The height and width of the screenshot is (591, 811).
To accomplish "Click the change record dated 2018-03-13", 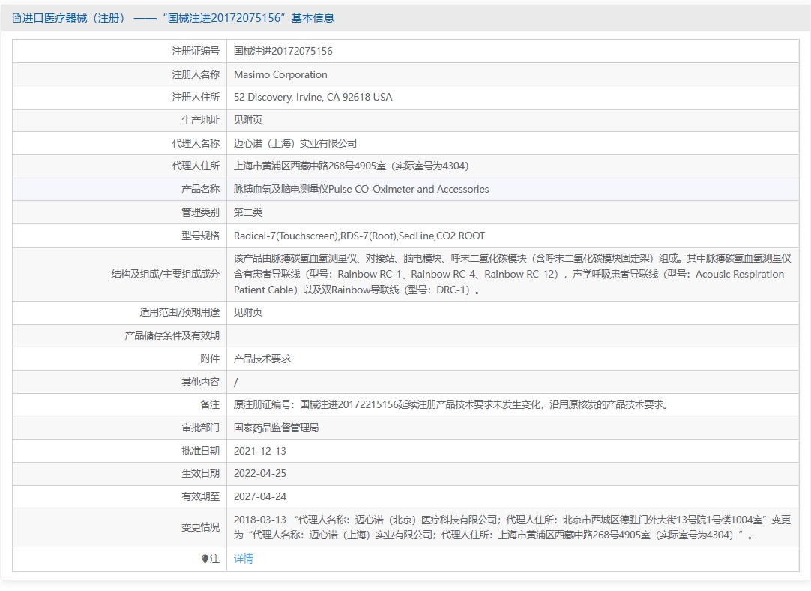I will tap(512, 527).
